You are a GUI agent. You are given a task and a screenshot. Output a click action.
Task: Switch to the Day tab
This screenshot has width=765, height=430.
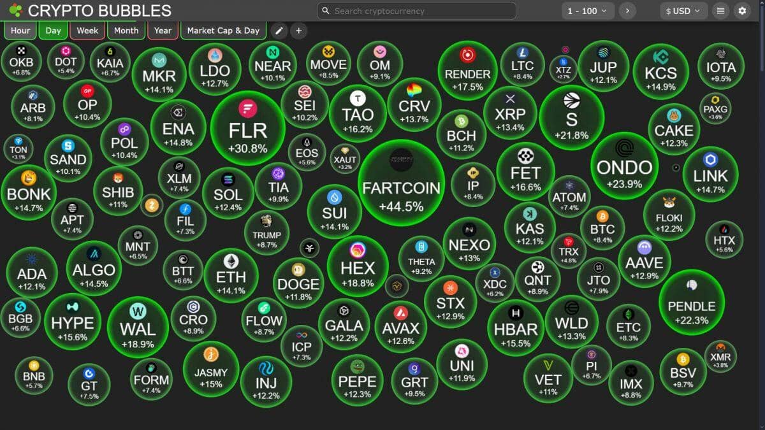point(54,31)
